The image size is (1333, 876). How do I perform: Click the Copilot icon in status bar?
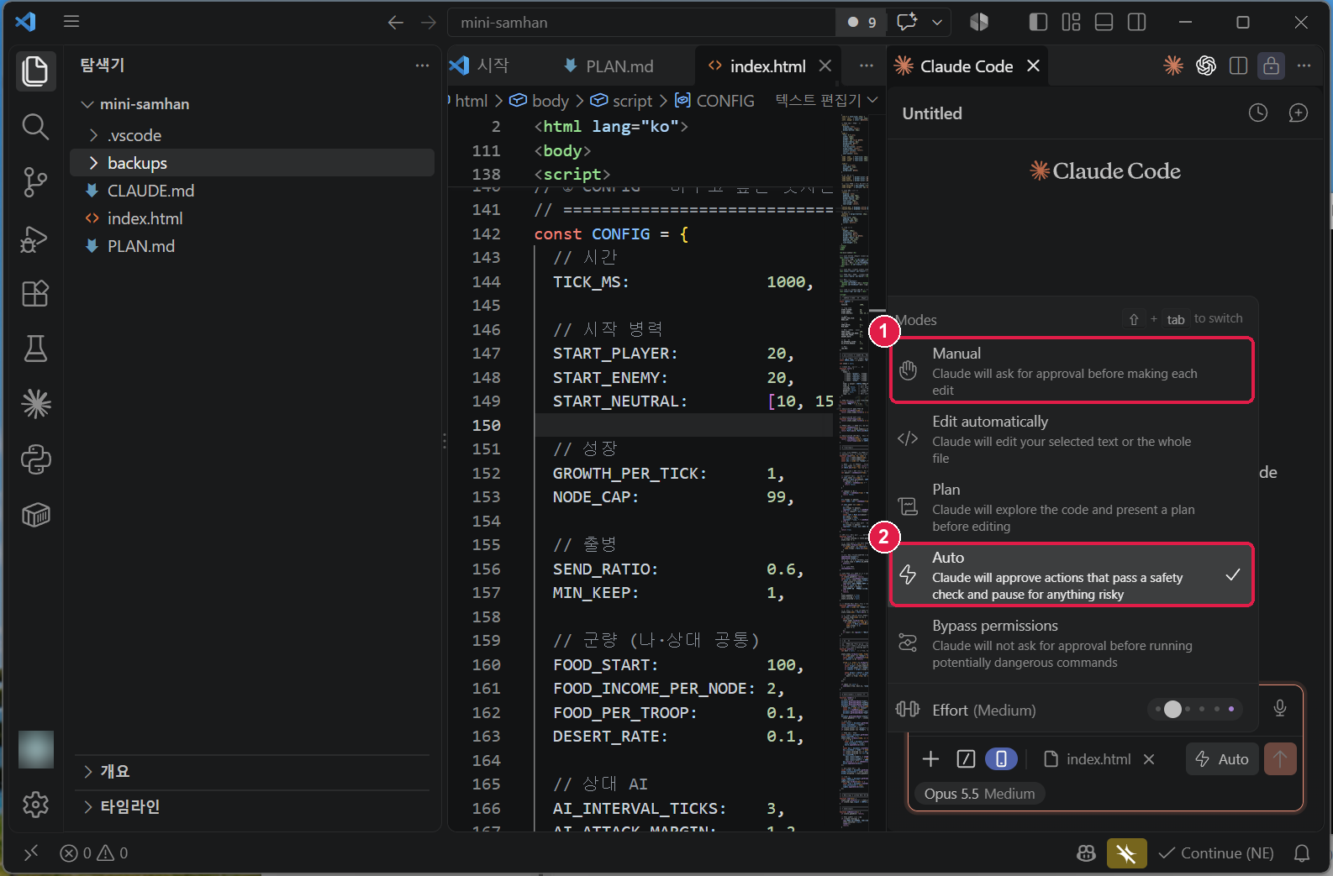click(1086, 853)
